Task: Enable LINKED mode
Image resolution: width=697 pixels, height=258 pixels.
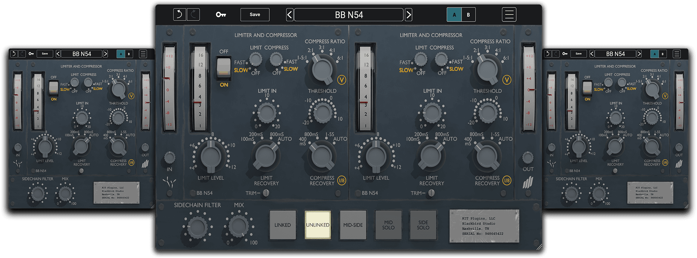Action: 283,225
